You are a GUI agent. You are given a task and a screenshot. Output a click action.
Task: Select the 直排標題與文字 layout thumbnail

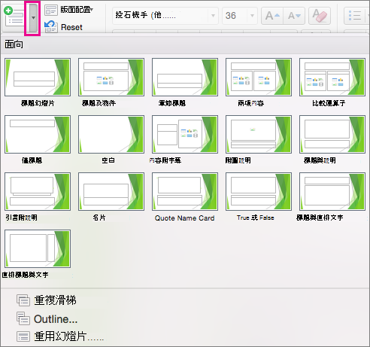[38, 248]
